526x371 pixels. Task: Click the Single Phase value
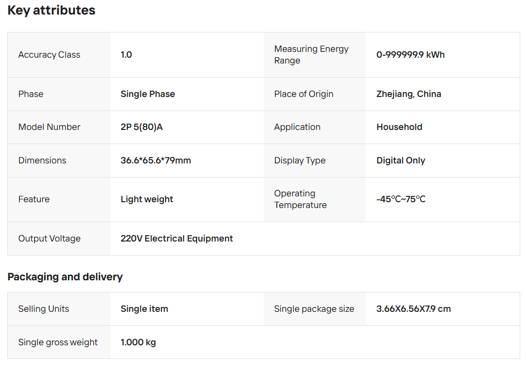point(148,94)
